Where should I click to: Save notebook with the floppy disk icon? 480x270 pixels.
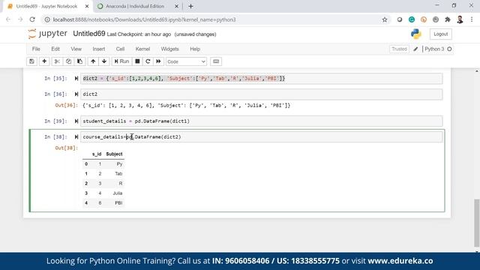coord(31,61)
